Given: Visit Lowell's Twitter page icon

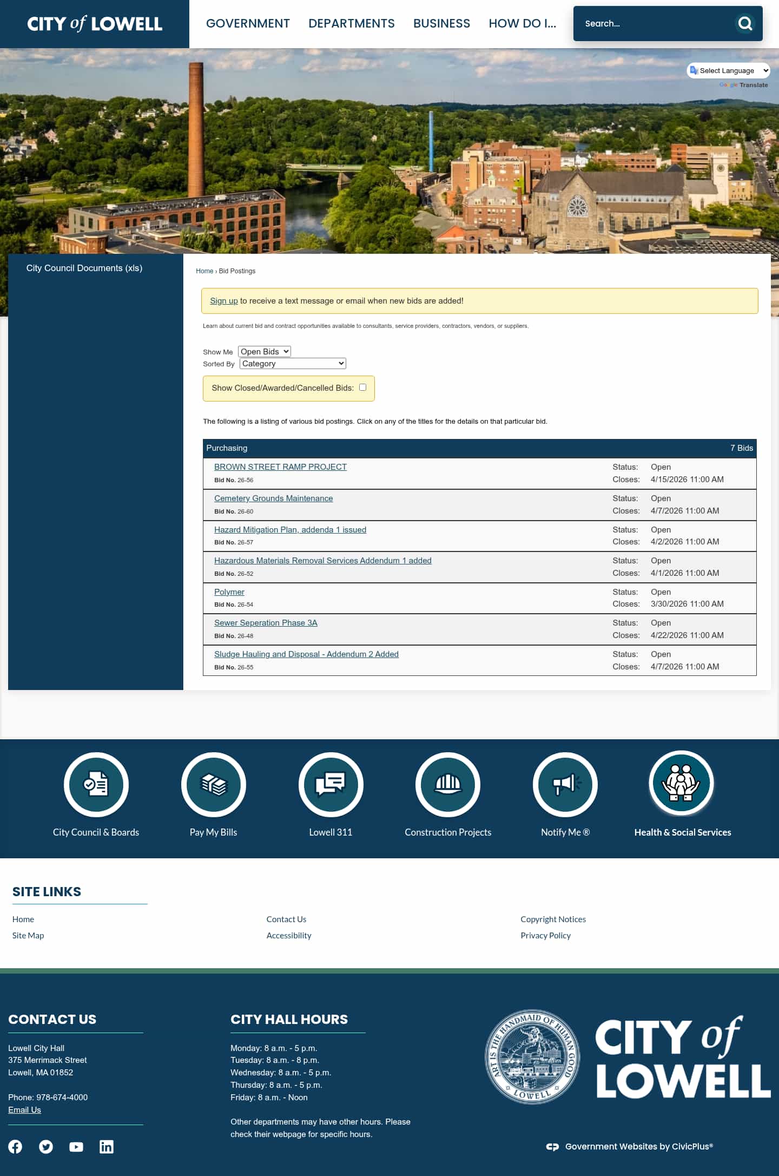Looking at the screenshot, I should tap(46, 1147).
